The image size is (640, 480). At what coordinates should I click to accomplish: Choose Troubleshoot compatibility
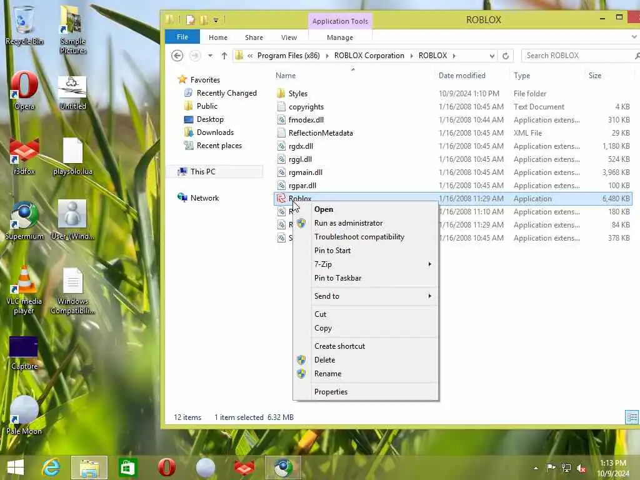(x=366, y=237)
